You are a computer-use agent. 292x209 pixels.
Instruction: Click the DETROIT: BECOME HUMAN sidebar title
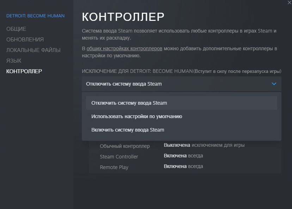pos(35,16)
